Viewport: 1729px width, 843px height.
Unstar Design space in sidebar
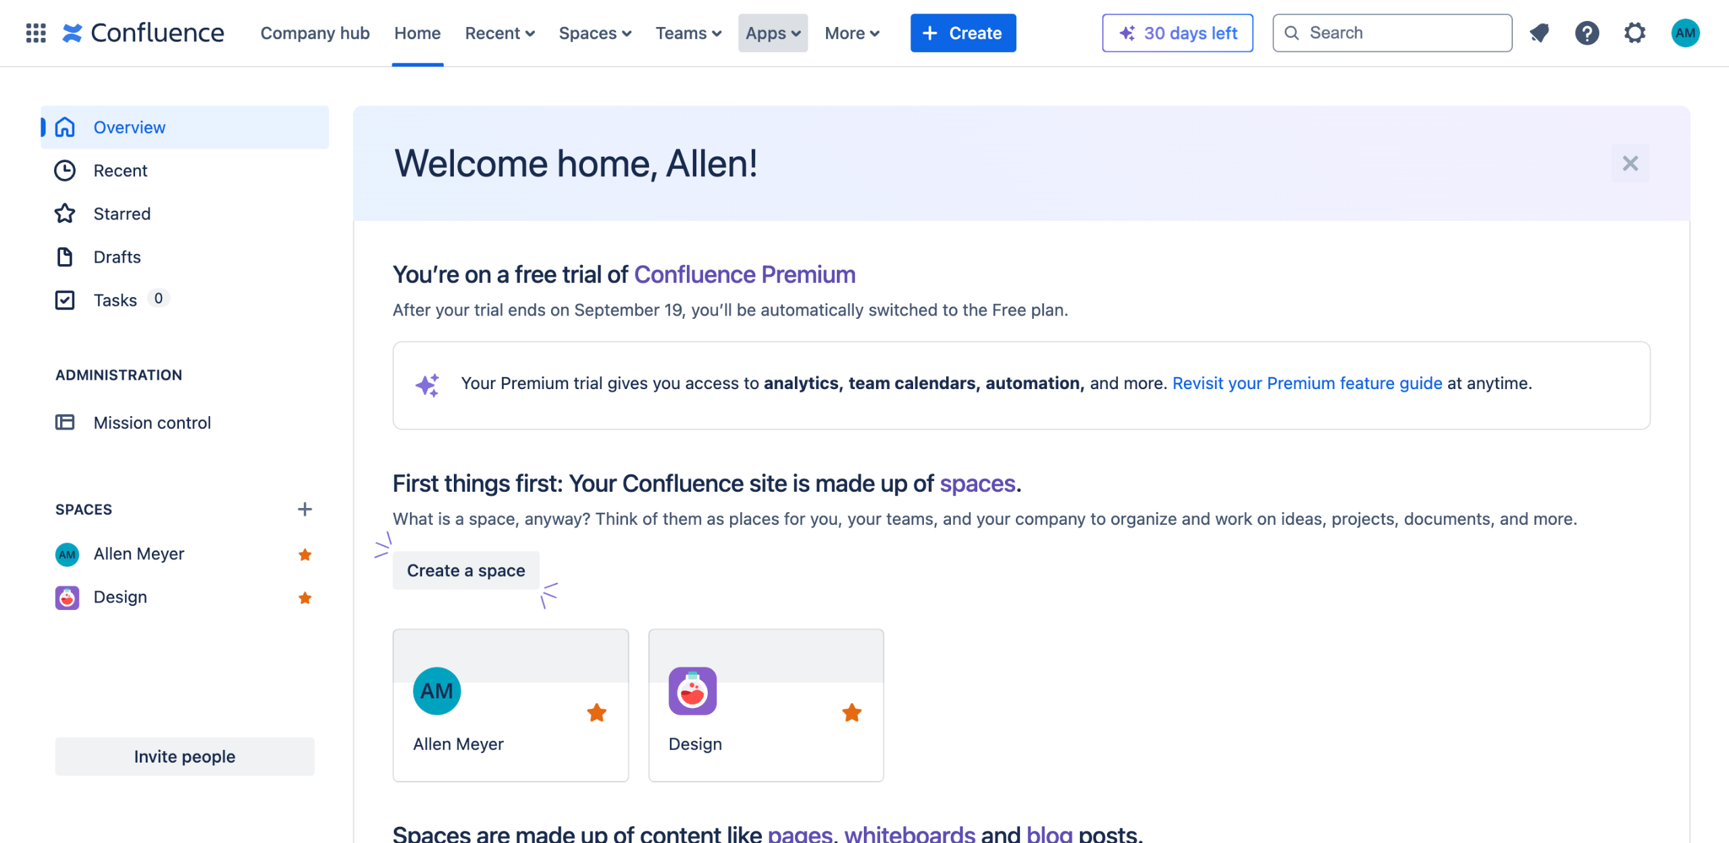coord(305,598)
